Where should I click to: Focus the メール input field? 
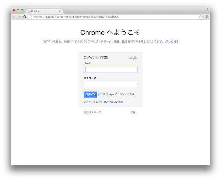(110, 70)
